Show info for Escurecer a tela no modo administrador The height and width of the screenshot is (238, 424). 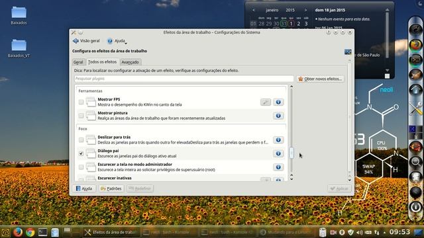278,167
